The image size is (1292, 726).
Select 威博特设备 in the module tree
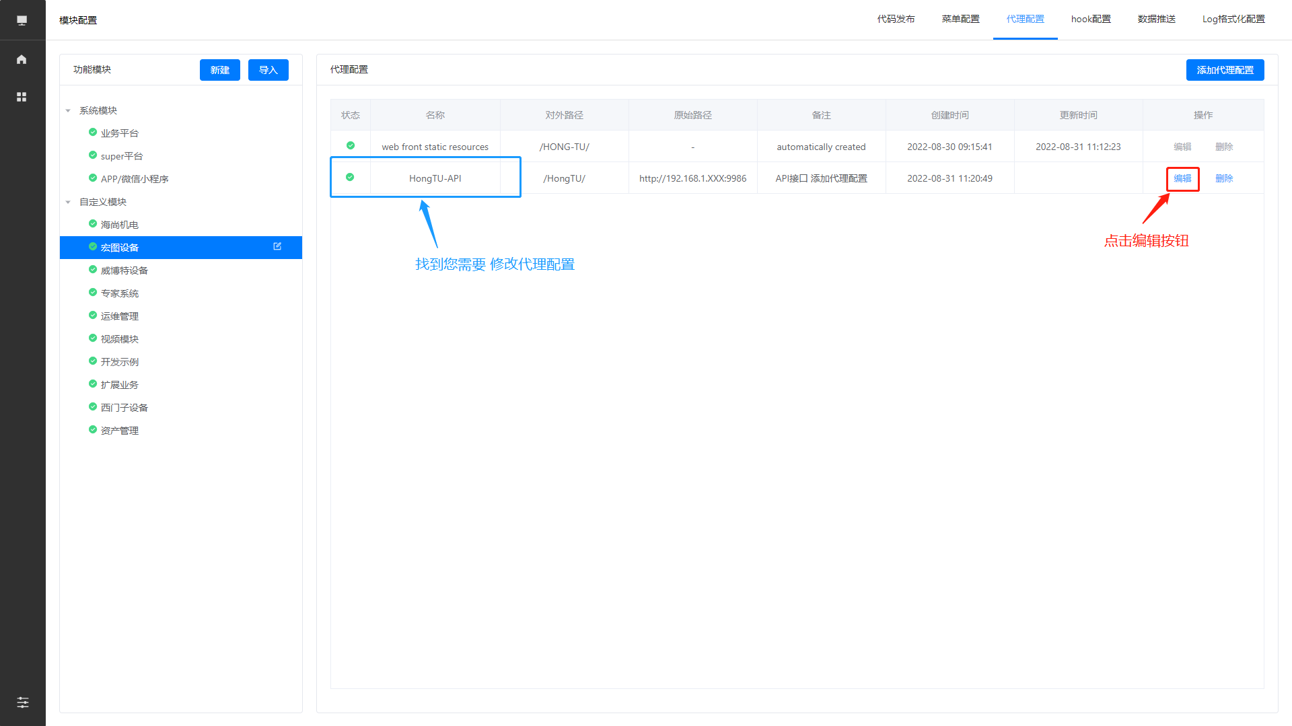coord(124,270)
